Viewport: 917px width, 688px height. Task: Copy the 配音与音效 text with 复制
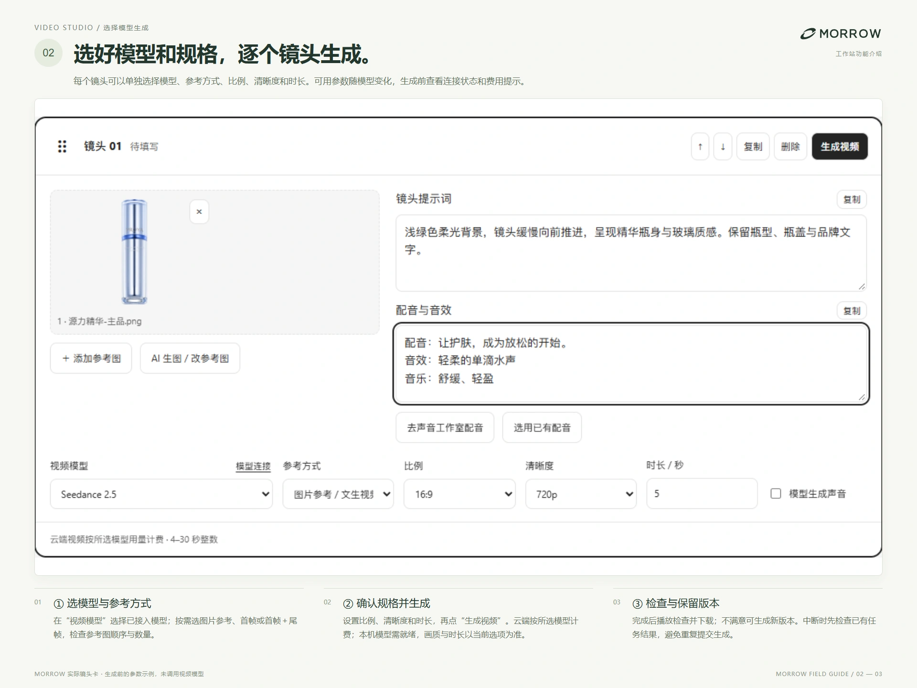coord(852,311)
